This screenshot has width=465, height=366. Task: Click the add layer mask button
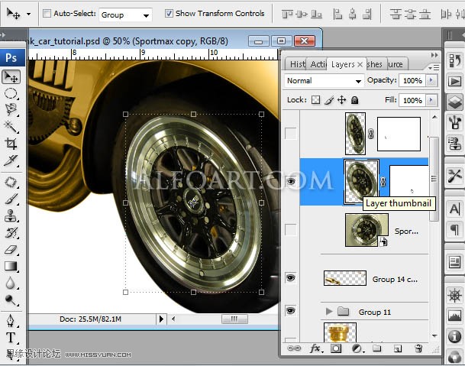click(x=335, y=348)
